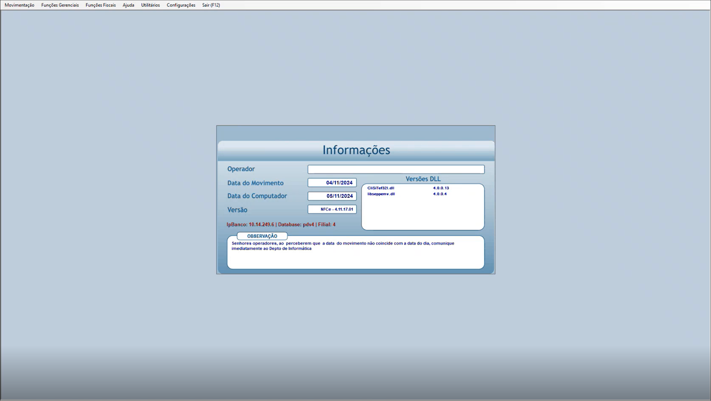711x401 pixels.
Task: Open the Utilitários menu
Action: click(x=150, y=5)
